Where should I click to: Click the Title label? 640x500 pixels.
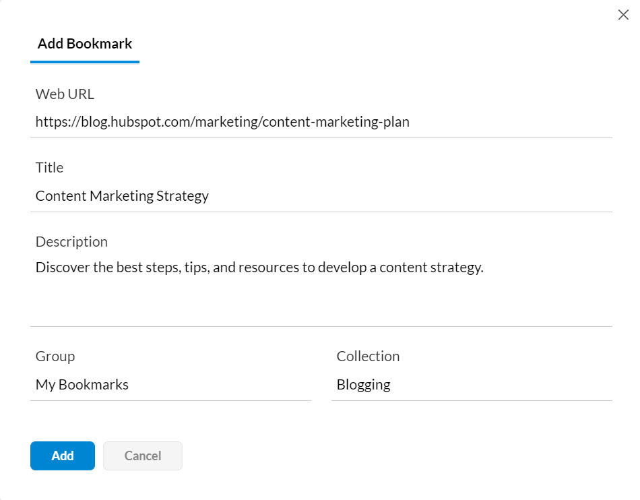[x=49, y=167]
